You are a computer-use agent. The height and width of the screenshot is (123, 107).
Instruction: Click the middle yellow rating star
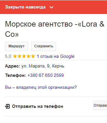pos(24,56)
